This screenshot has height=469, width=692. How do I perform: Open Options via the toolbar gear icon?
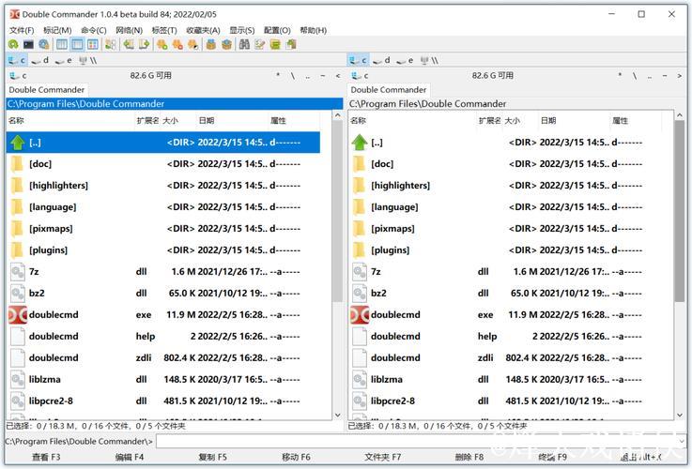tap(44, 44)
